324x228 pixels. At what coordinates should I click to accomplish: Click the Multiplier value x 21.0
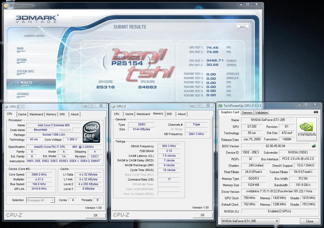39,180
